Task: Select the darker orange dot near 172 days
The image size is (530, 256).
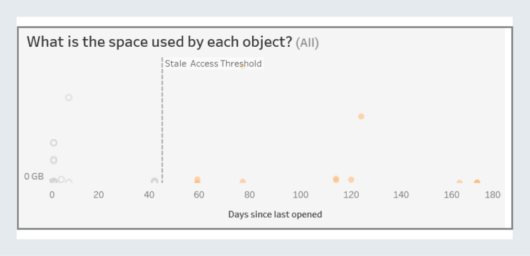Action: (477, 182)
